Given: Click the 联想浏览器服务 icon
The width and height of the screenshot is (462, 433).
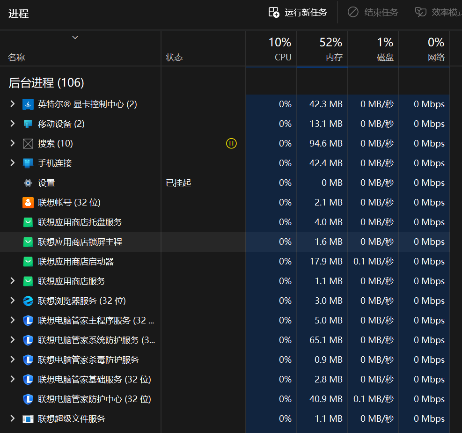Looking at the screenshot, I should tap(28, 301).
